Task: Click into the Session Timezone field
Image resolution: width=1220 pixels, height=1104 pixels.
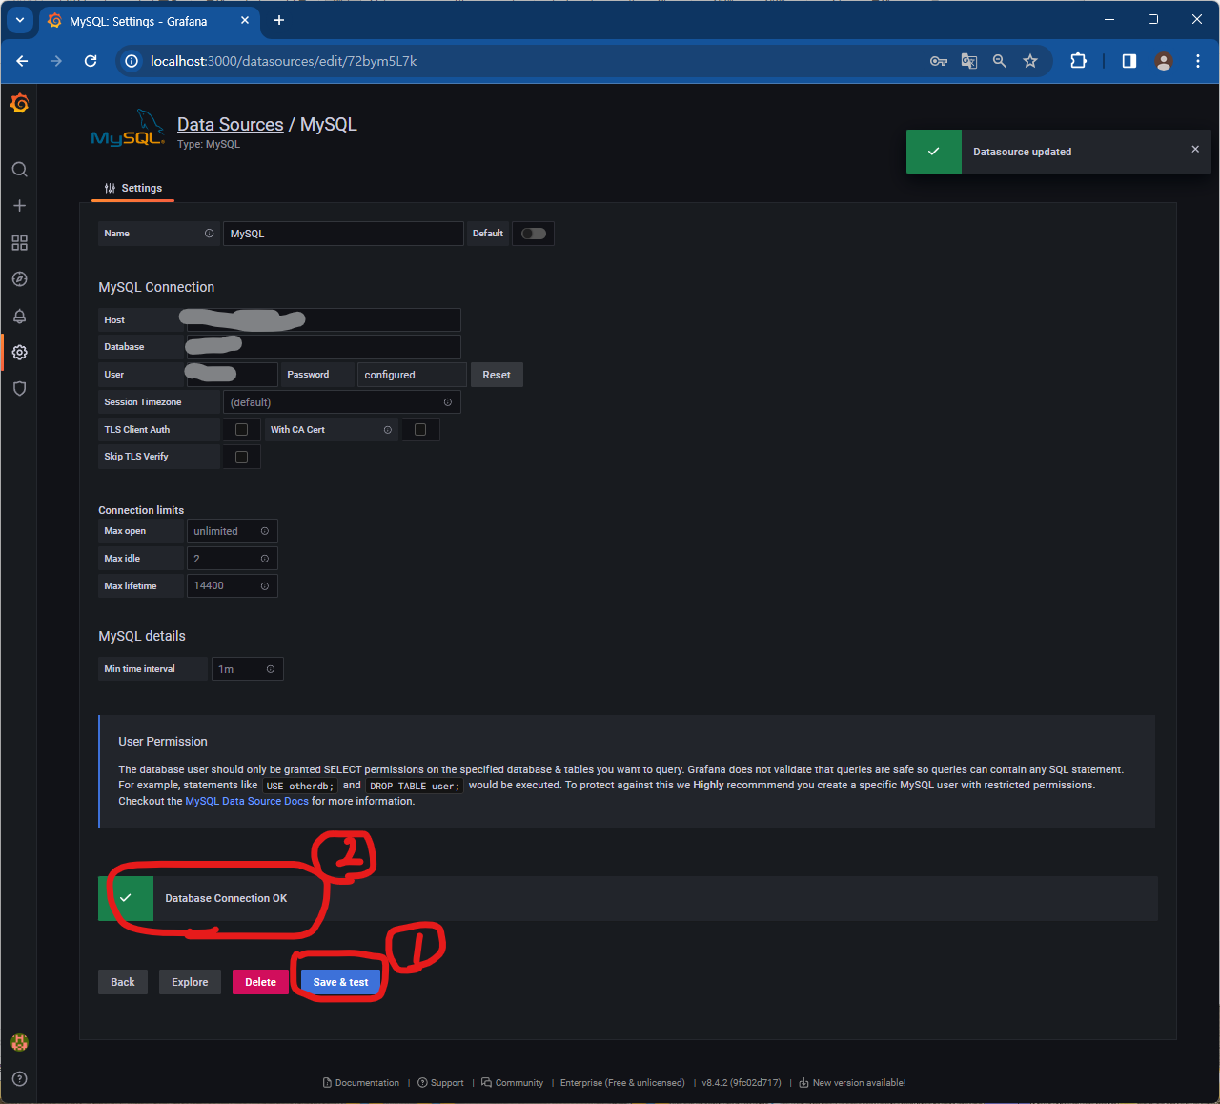Action: pos(341,402)
